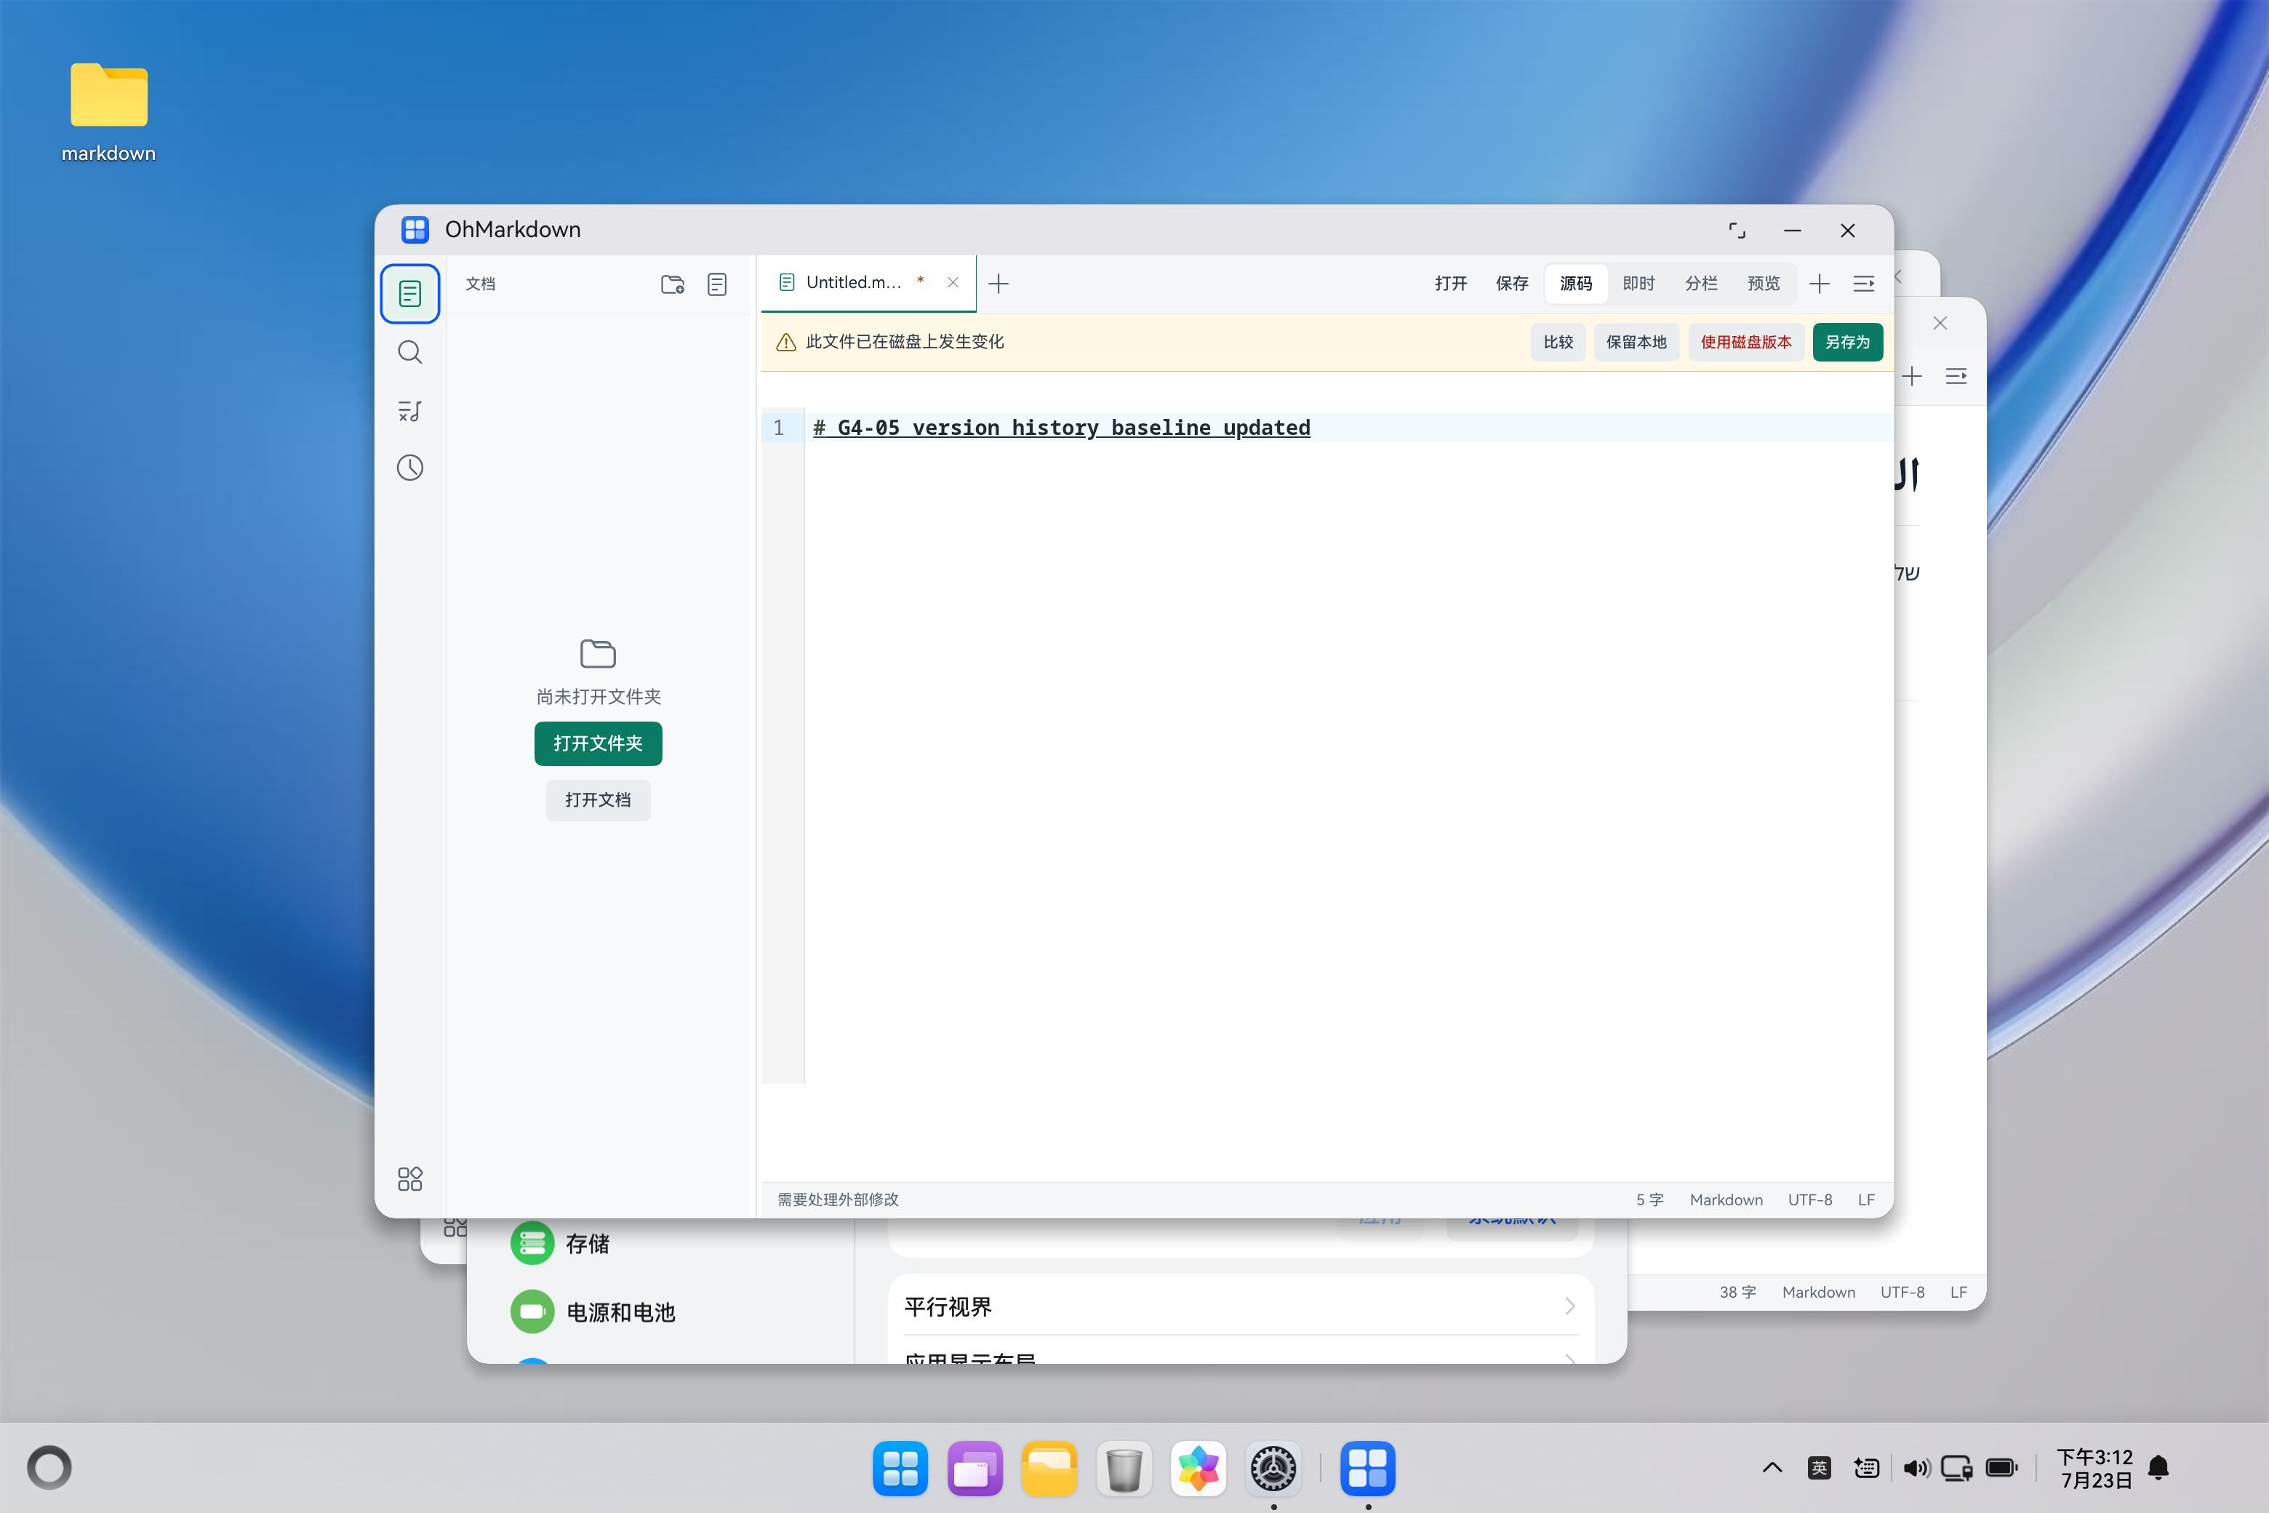Open the history clock icon in sidebar
The image size is (2269, 1513).
410,468
